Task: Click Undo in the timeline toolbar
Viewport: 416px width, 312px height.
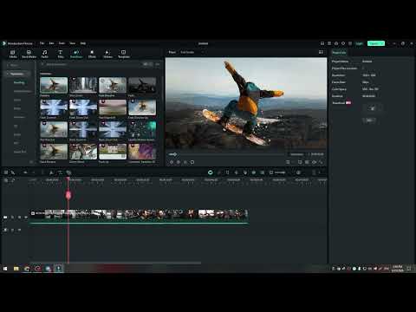Action: pyautogui.click(x=25, y=172)
